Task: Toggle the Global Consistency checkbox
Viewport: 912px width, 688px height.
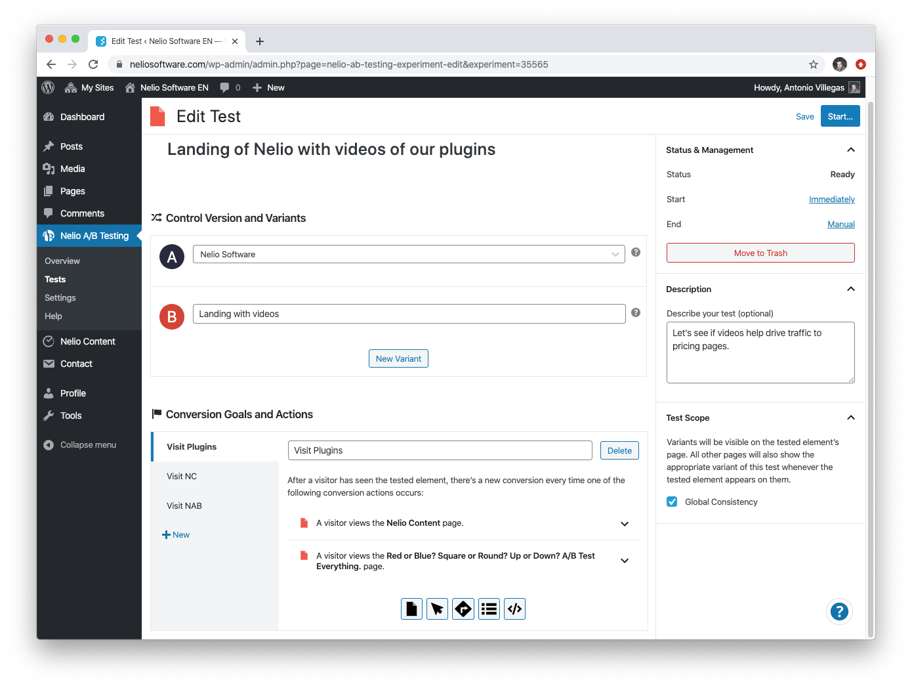Action: coord(672,502)
